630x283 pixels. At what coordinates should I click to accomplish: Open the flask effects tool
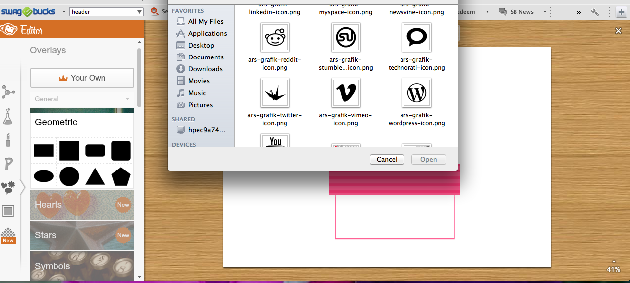pyautogui.click(x=8, y=116)
